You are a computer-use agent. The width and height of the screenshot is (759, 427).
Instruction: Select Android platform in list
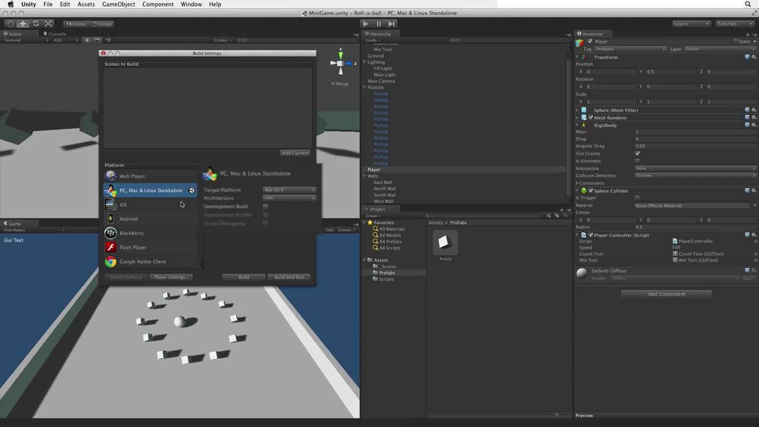151,219
